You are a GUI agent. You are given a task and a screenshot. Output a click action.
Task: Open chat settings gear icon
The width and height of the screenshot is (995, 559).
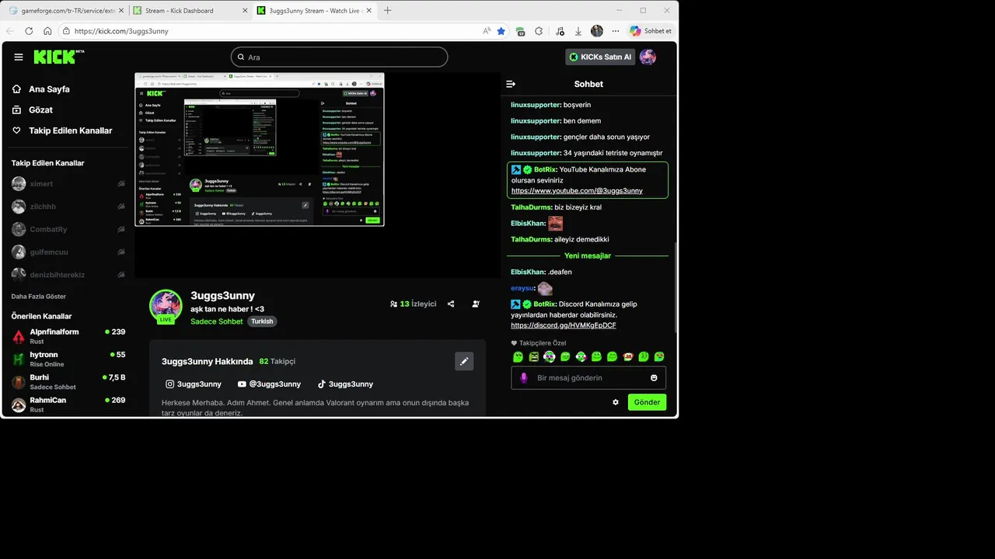coord(616,402)
